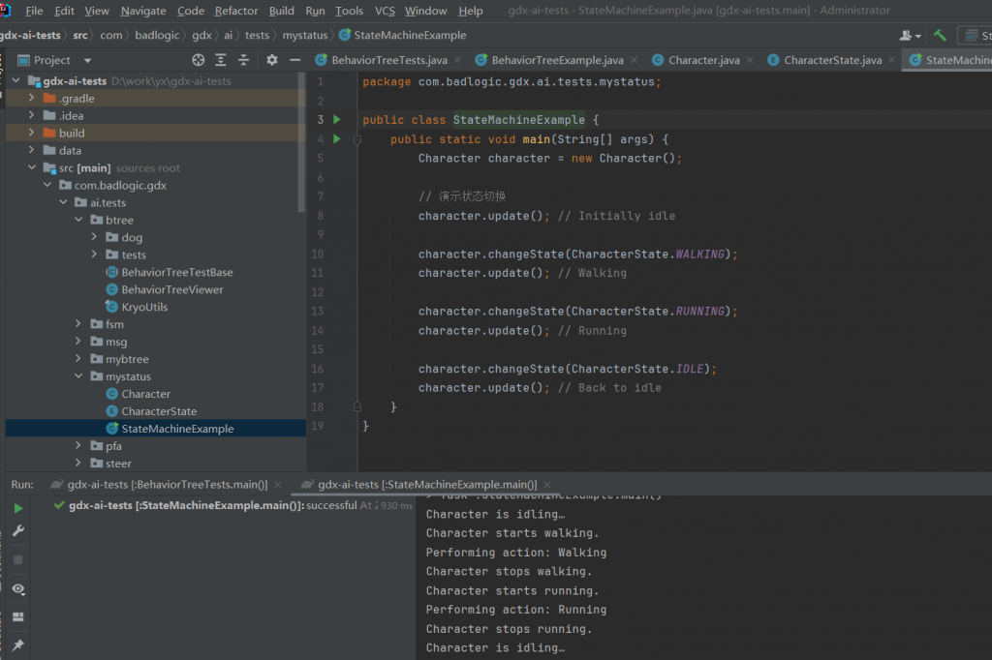
Task: Rerun the program with green Run panel arrow
Action: tap(18, 508)
